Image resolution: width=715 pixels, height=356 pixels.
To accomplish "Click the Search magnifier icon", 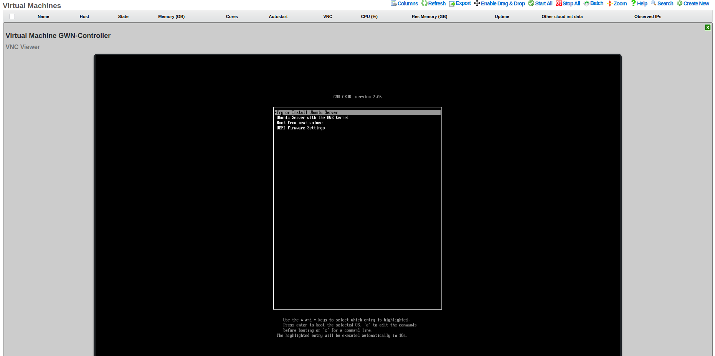I will [x=653, y=3].
